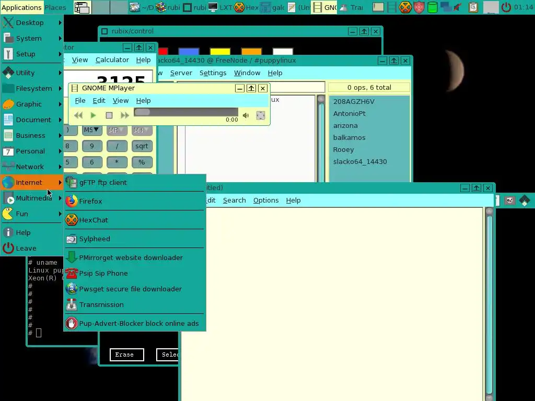Image resolution: width=535 pixels, height=401 pixels.
Task: Select user Rooey in HexChat user list
Action: pyautogui.click(x=344, y=150)
